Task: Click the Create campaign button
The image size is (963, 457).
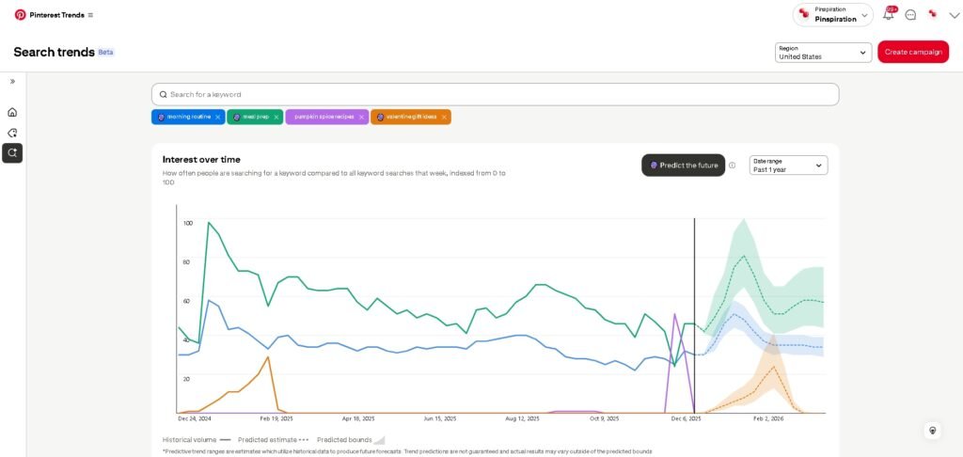Action: 913,53
